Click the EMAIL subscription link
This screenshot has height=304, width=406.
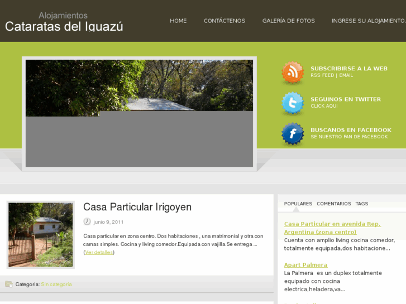(x=346, y=75)
